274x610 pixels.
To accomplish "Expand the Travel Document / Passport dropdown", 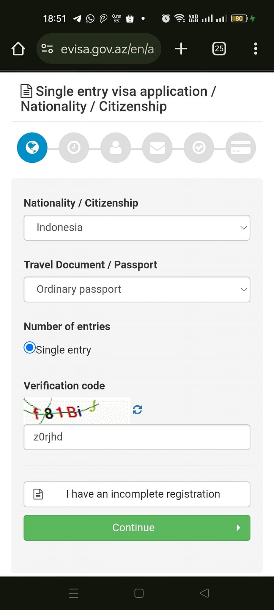I will (x=137, y=289).
